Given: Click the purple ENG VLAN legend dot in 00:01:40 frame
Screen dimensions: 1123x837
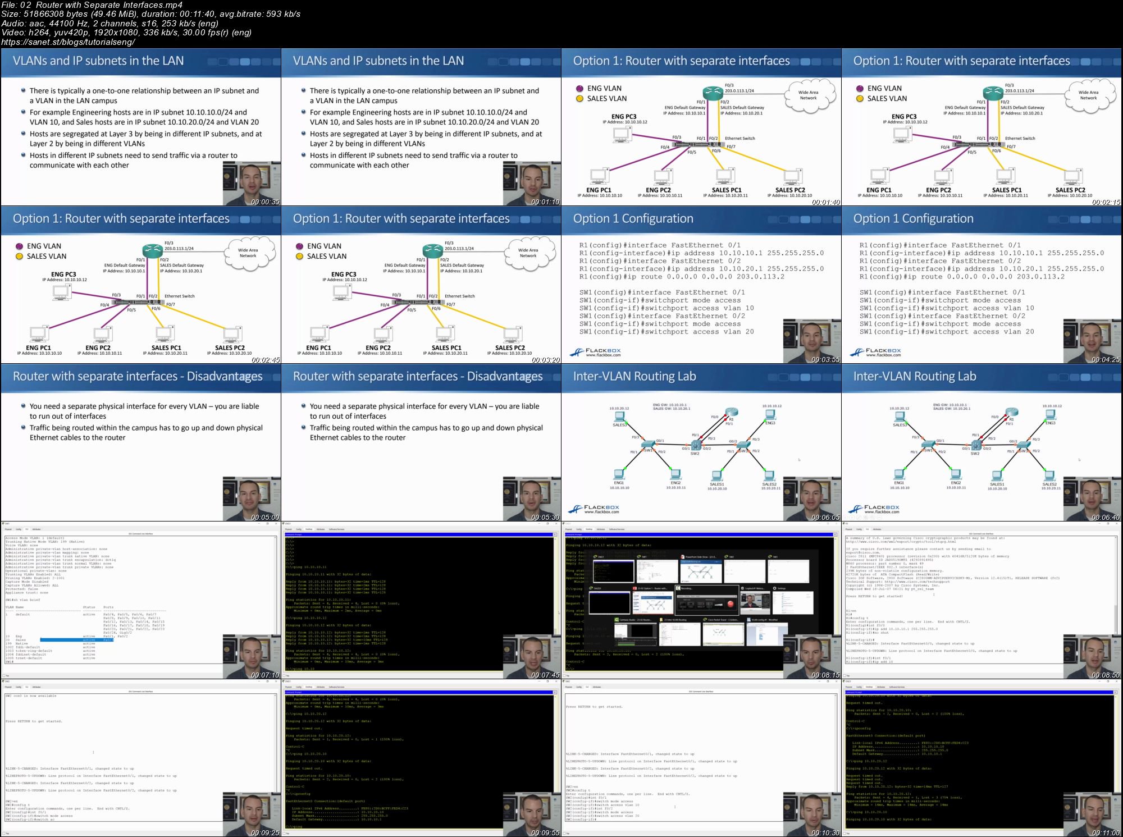Looking at the screenshot, I should pos(580,88).
